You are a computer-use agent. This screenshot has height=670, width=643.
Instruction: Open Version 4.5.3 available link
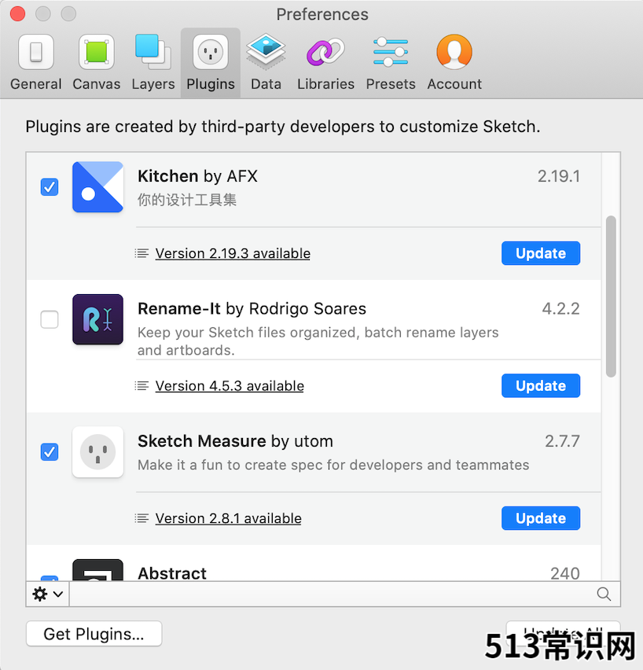coord(230,386)
